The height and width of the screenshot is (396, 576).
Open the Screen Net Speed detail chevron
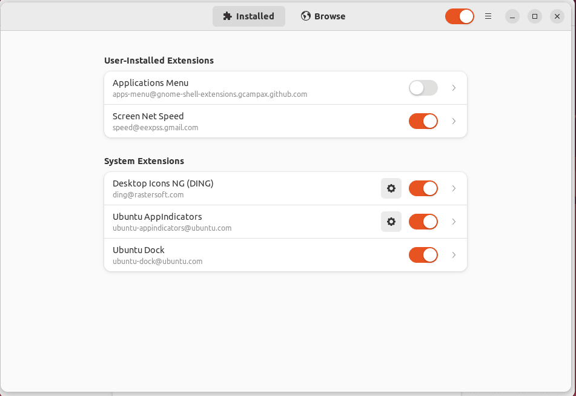click(x=454, y=121)
